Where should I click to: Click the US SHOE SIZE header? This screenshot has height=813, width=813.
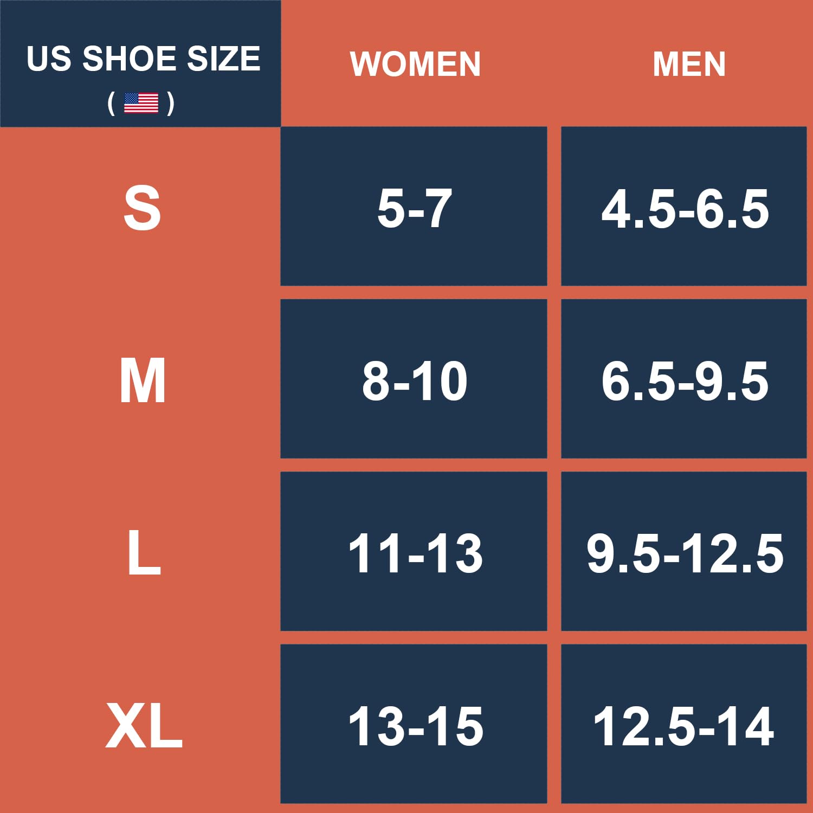point(143,59)
